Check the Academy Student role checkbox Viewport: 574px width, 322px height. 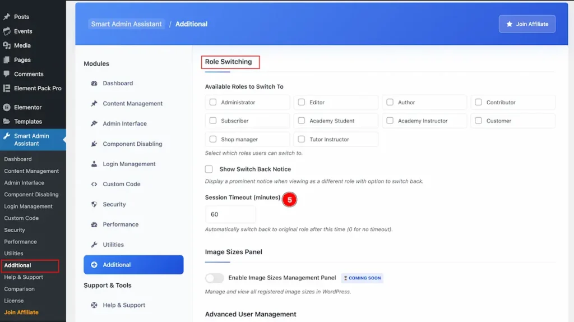click(301, 121)
